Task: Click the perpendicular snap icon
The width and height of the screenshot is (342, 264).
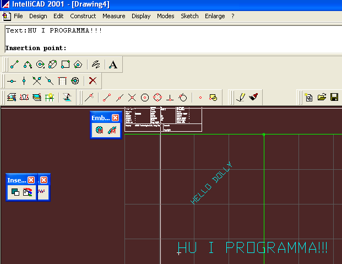Action: [170, 98]
